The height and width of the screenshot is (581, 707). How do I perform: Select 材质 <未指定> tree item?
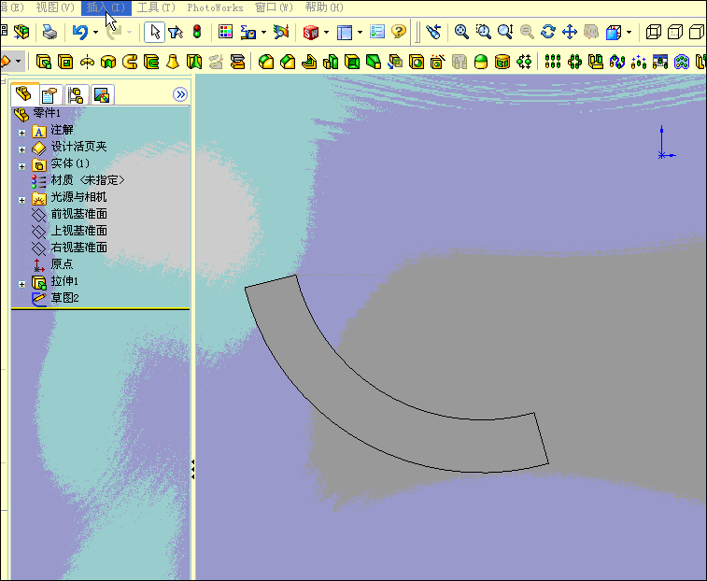(x=88, y=180)
